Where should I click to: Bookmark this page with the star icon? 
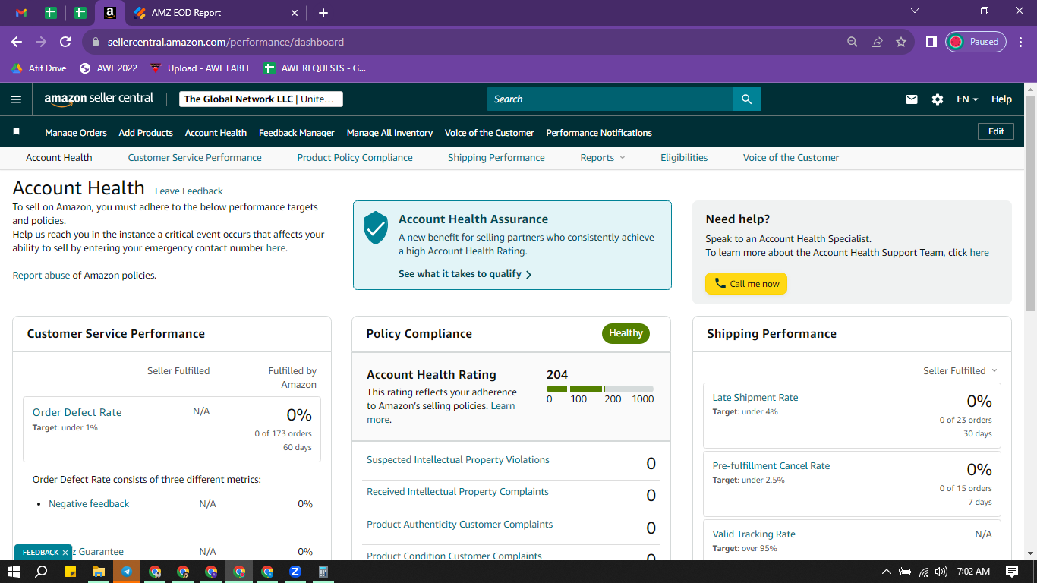click(901, 42)
